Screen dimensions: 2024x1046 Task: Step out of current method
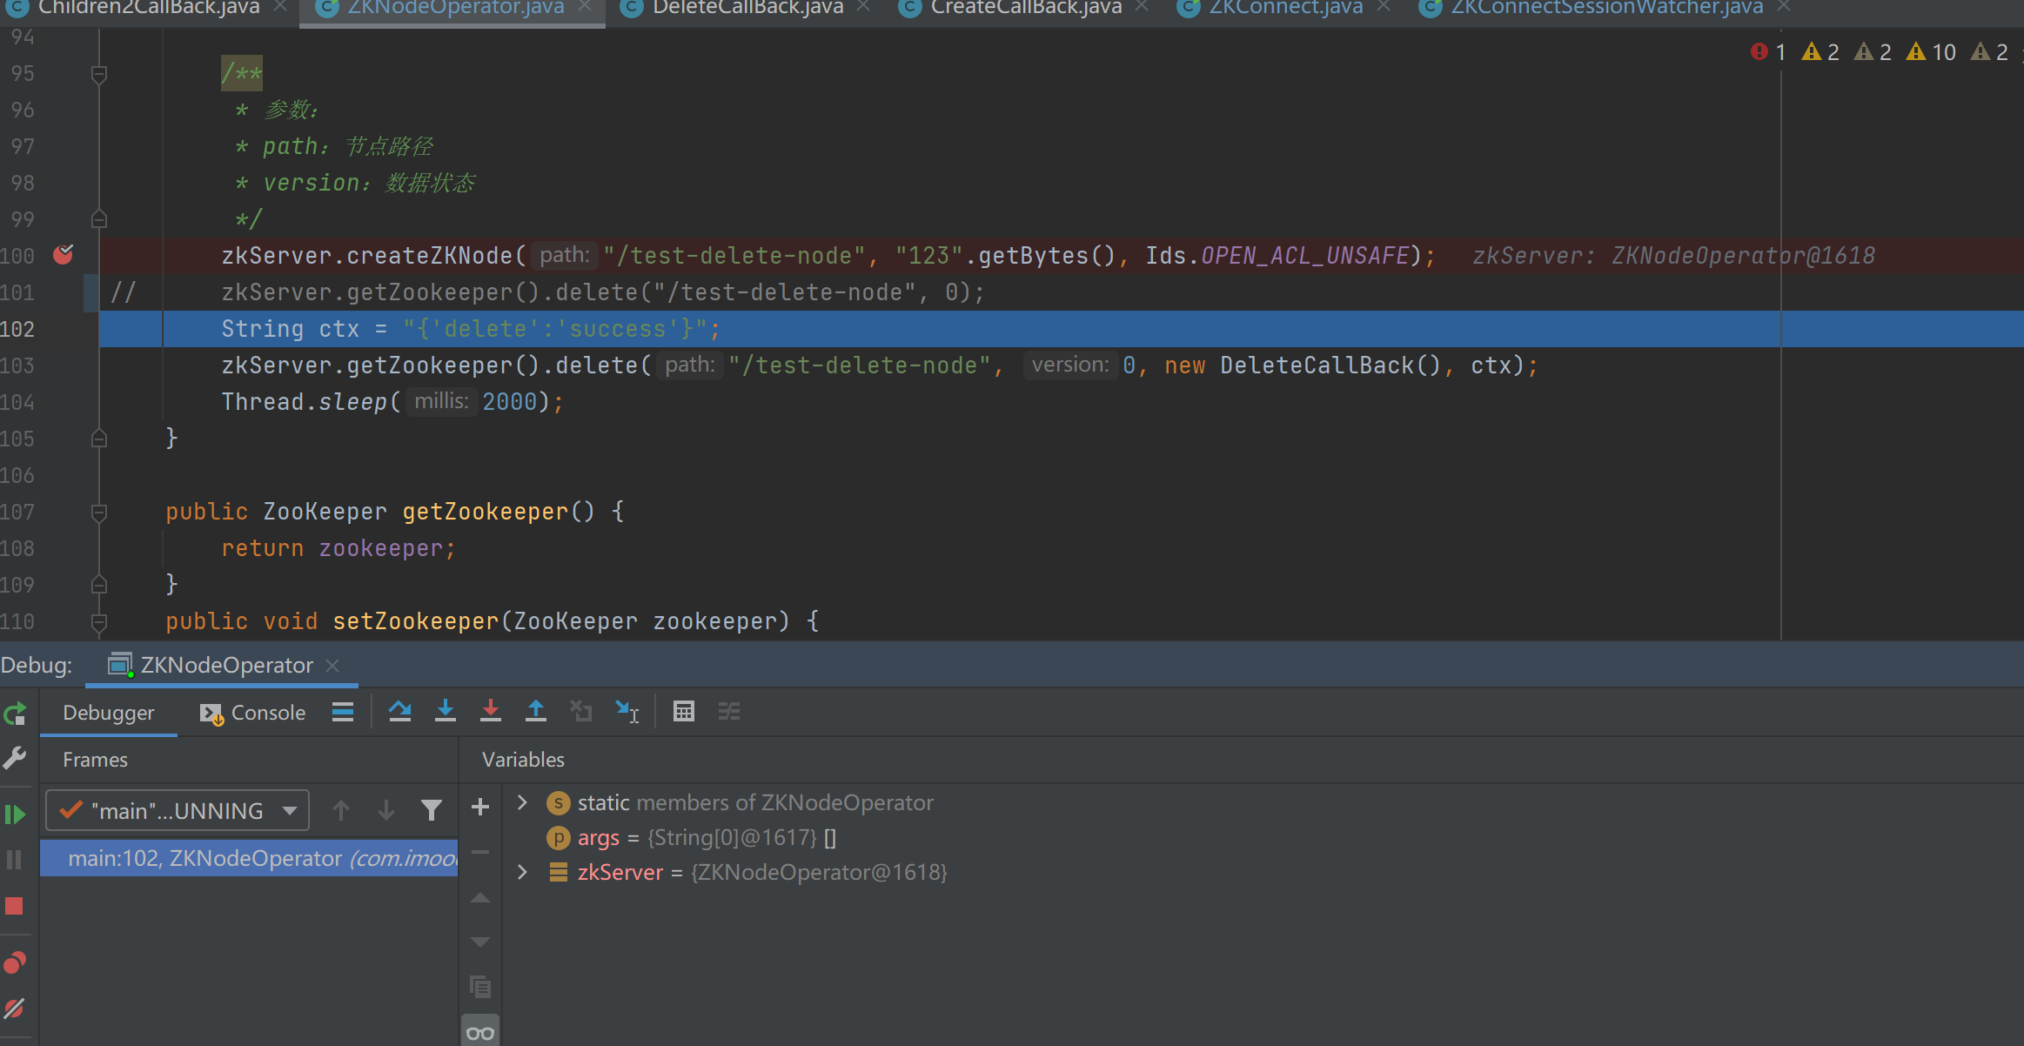click(536, 712)
